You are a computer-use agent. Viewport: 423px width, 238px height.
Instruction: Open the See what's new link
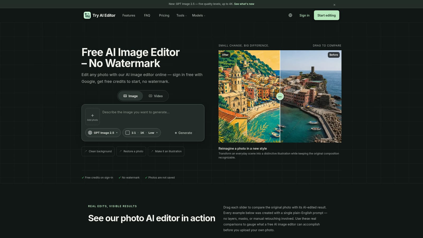point(244,4)
